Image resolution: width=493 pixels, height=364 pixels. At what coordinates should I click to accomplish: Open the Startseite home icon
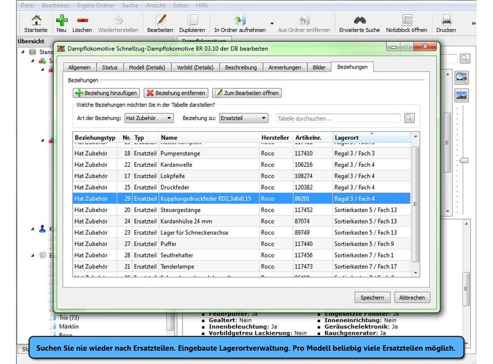coord(36,20)
